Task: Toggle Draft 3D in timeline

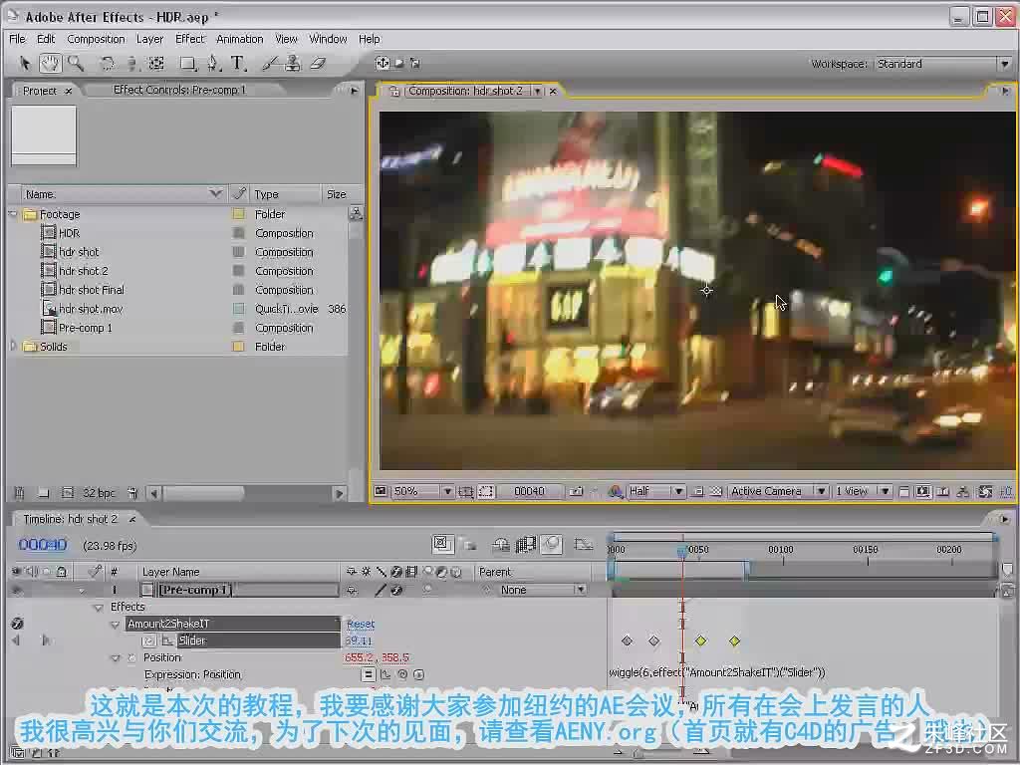Action: [468, 545]
